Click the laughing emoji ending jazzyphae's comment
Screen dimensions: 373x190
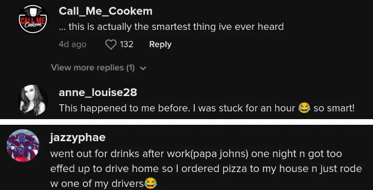click(151, 183)
